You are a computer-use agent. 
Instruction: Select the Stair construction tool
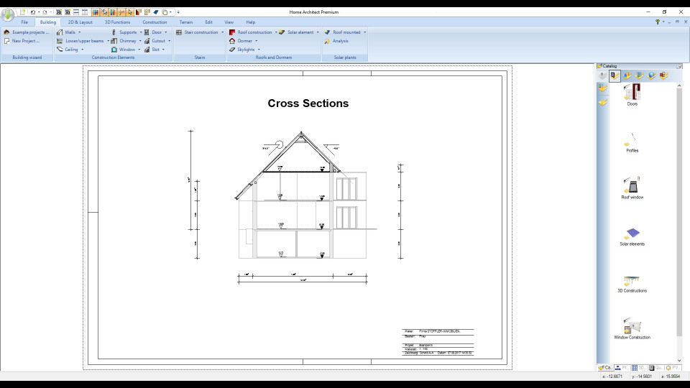(x=197, y=32)
